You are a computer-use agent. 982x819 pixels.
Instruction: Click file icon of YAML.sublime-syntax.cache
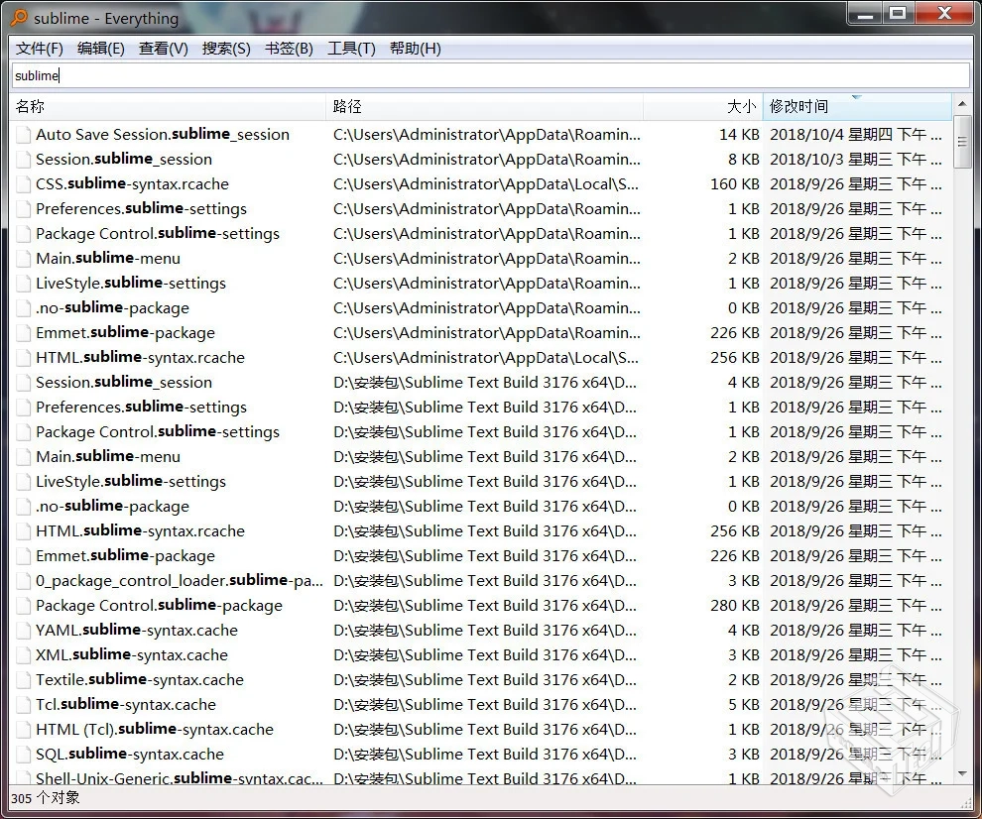(x=23, y=631)
